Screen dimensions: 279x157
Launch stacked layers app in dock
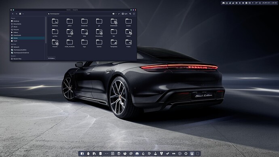(100, 153)
